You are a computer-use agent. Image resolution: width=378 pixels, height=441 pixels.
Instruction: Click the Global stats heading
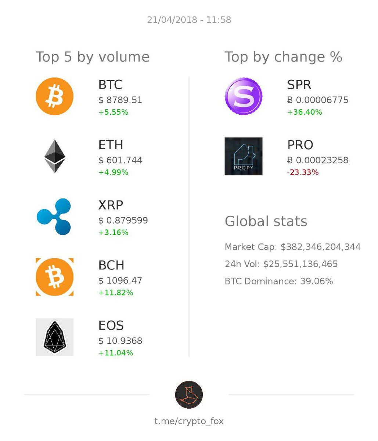click(x=266, y=221)
